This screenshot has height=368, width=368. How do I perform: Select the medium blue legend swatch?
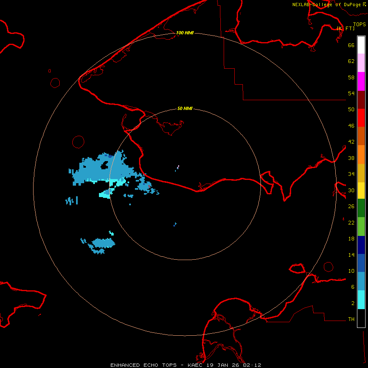click(361, 263)
